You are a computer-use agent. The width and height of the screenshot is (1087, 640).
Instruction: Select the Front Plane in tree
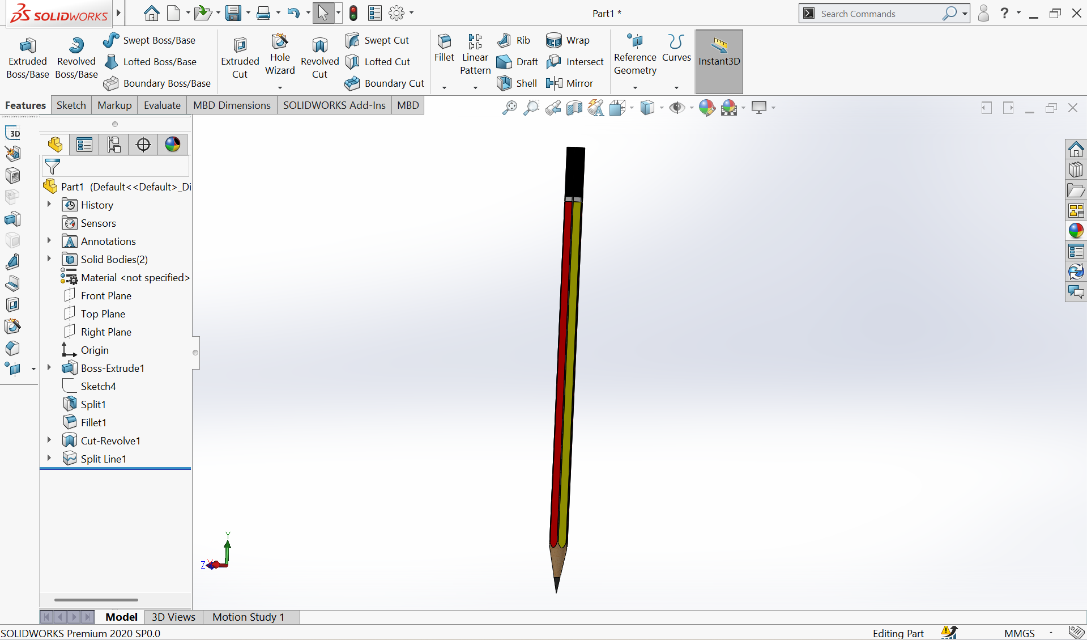point(106,295)
